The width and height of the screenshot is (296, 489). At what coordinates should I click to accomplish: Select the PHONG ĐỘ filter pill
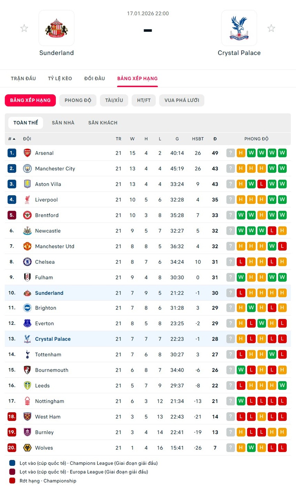tap(78, 100)
